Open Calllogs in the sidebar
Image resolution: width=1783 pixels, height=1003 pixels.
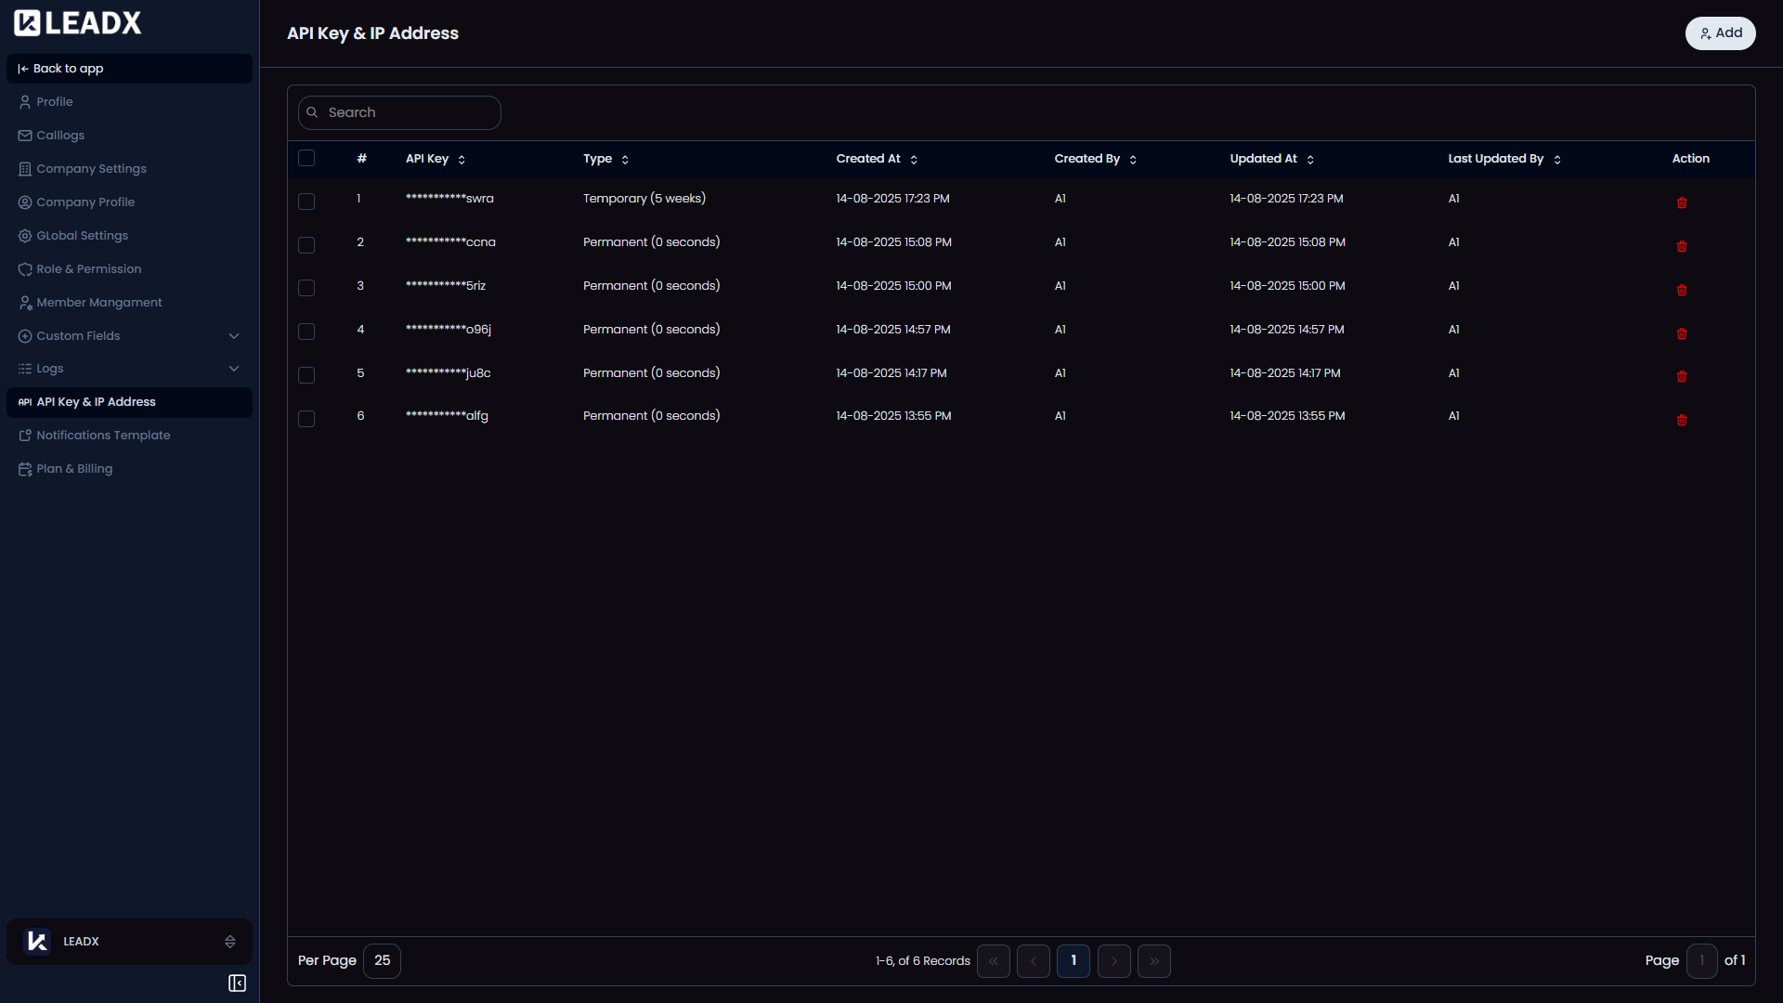(x=60, y=135)
